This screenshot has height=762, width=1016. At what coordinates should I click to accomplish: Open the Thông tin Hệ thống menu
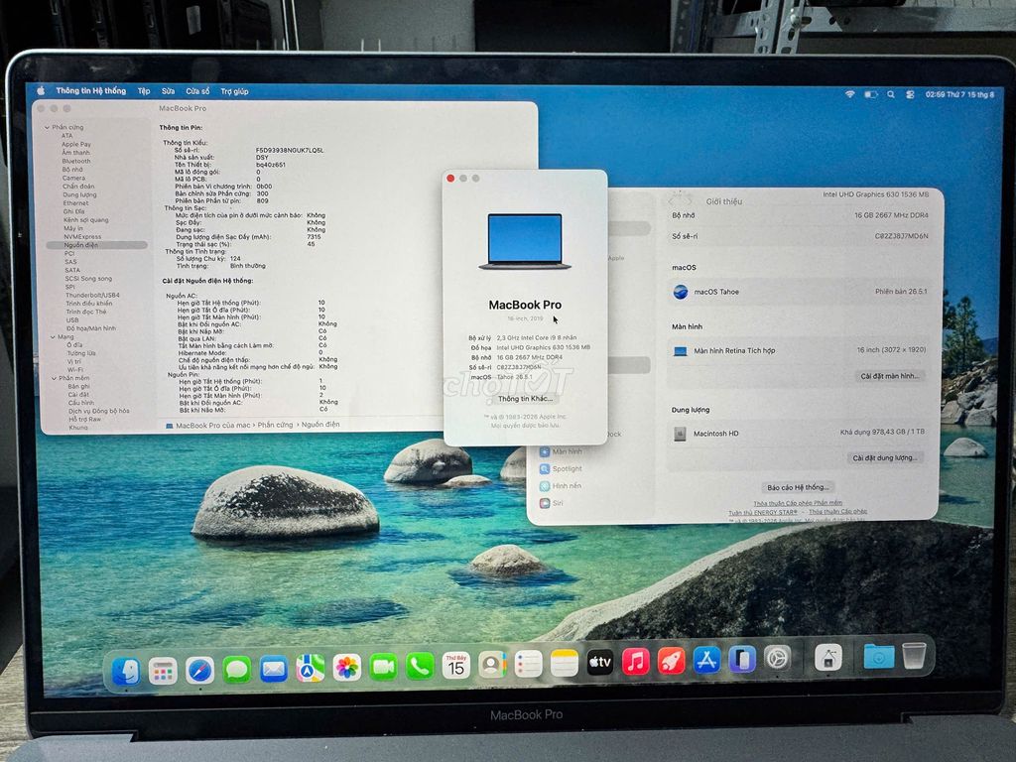(90, 90)
